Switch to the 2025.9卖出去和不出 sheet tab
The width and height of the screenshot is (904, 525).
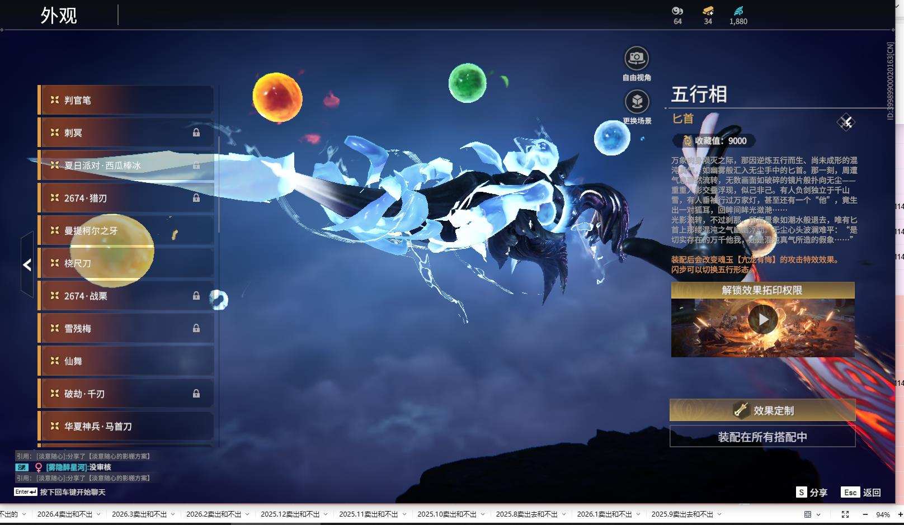682,514
